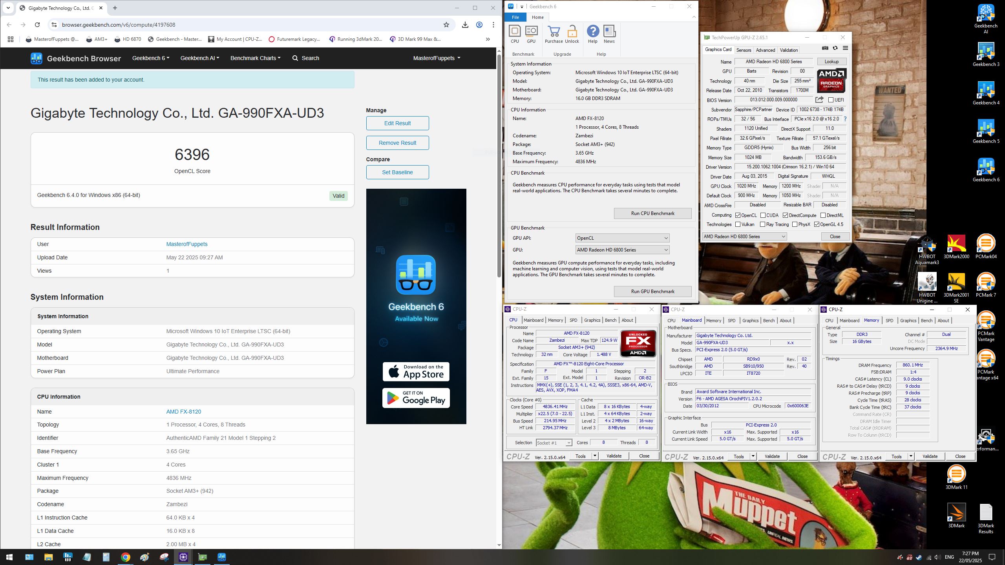
Task: Click the Run GPU Benchmark button
Action: click(652, 292)
